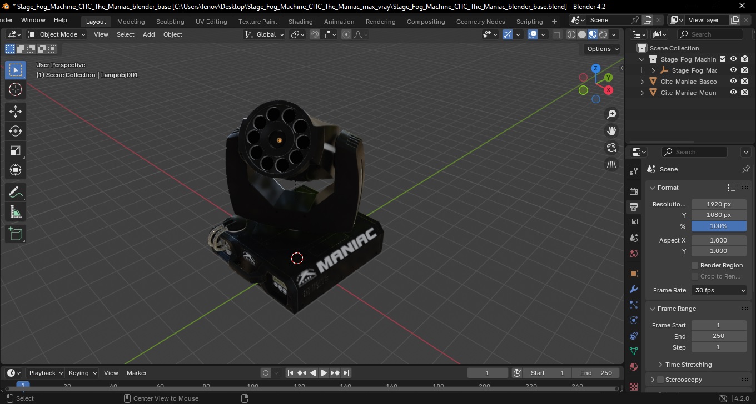Viewport: 756px width, 404px height.
Task: Create a new scene copy button
Action: pyautogui.click(x=648, y=20)
